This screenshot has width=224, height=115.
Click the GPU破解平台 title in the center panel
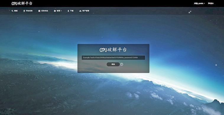click(113, 50)
